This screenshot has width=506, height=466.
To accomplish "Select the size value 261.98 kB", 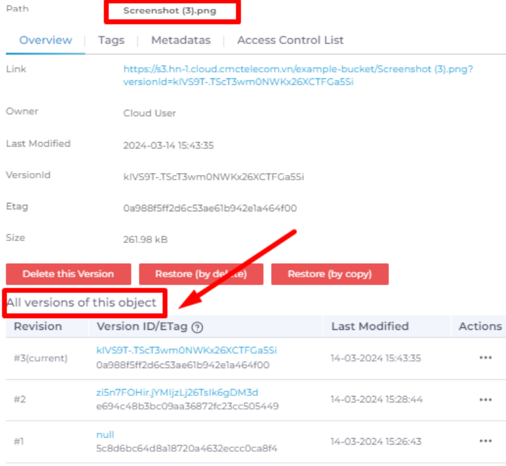I will pos(146,239).
